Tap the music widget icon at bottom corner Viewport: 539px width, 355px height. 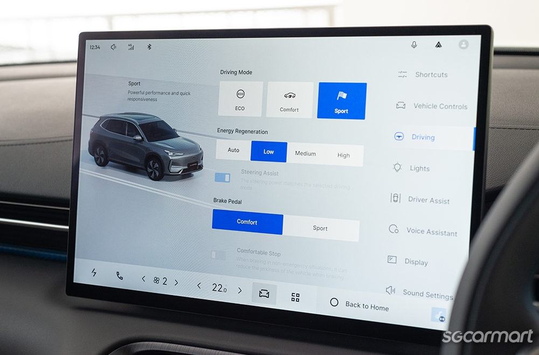[x=439, y=315]
